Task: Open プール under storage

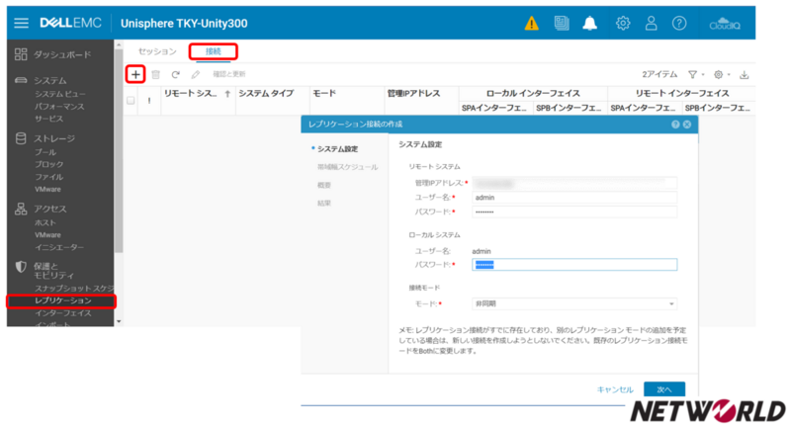Action: click(x=45, y=152)
